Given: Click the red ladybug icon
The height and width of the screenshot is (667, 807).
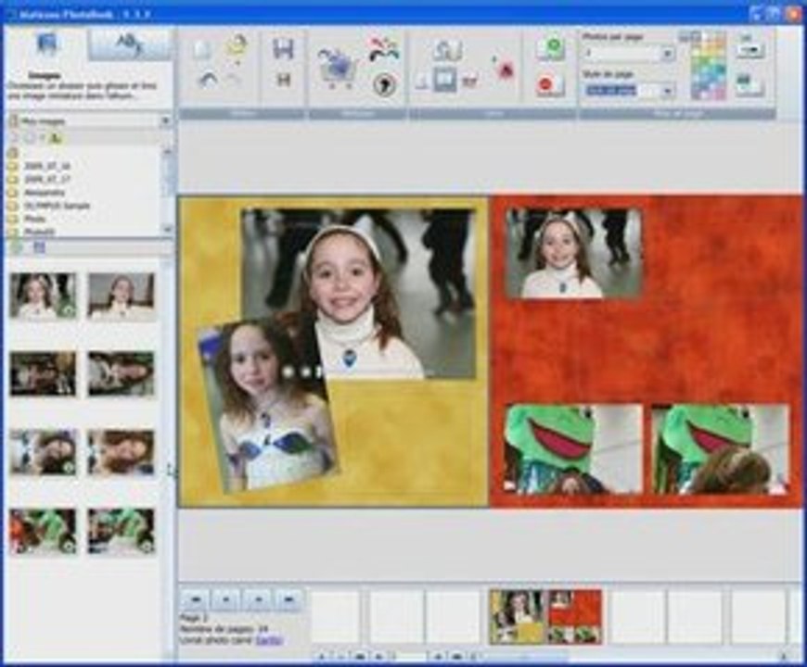Looking at the screenshot, I should tap(506, 69).
